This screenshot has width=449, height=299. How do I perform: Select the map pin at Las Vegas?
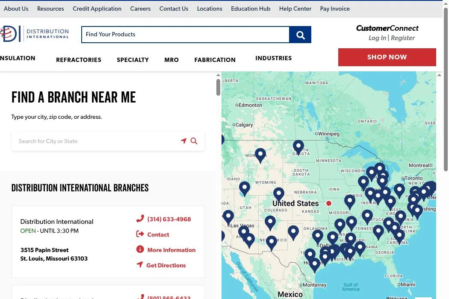point(228,217)
